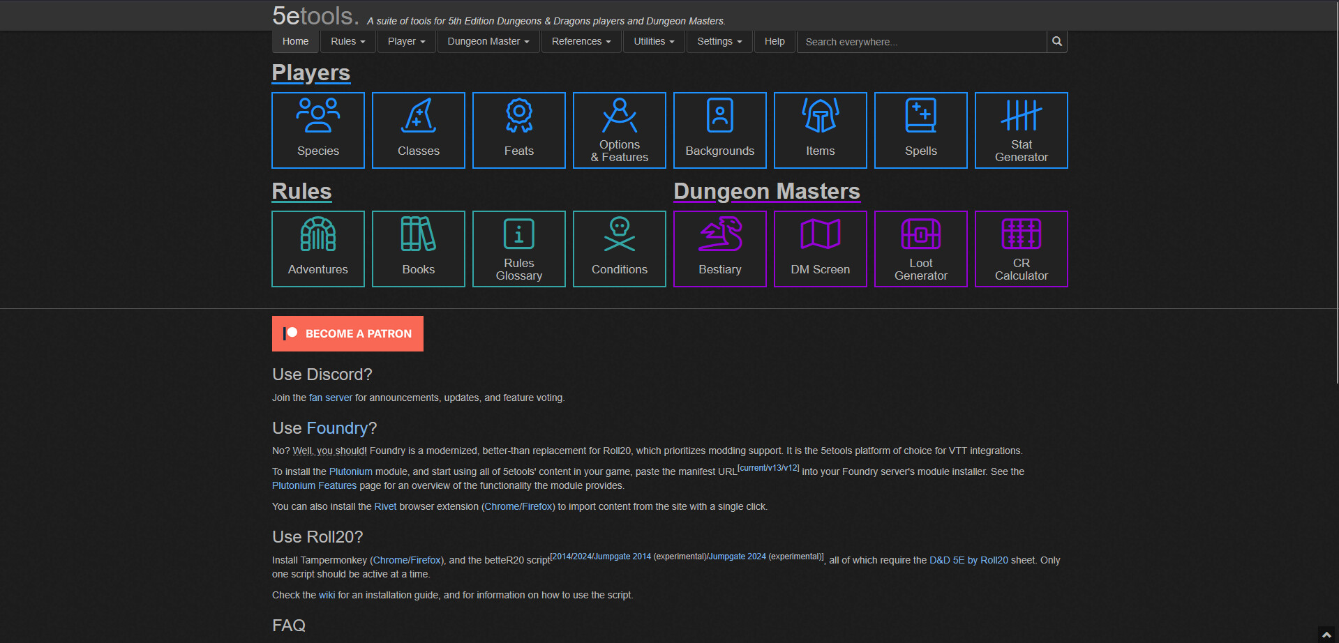The width and height of the screenshot is (1339, 643).
Task: Open the Spells spellbook tile
Action: click(921, 130)
